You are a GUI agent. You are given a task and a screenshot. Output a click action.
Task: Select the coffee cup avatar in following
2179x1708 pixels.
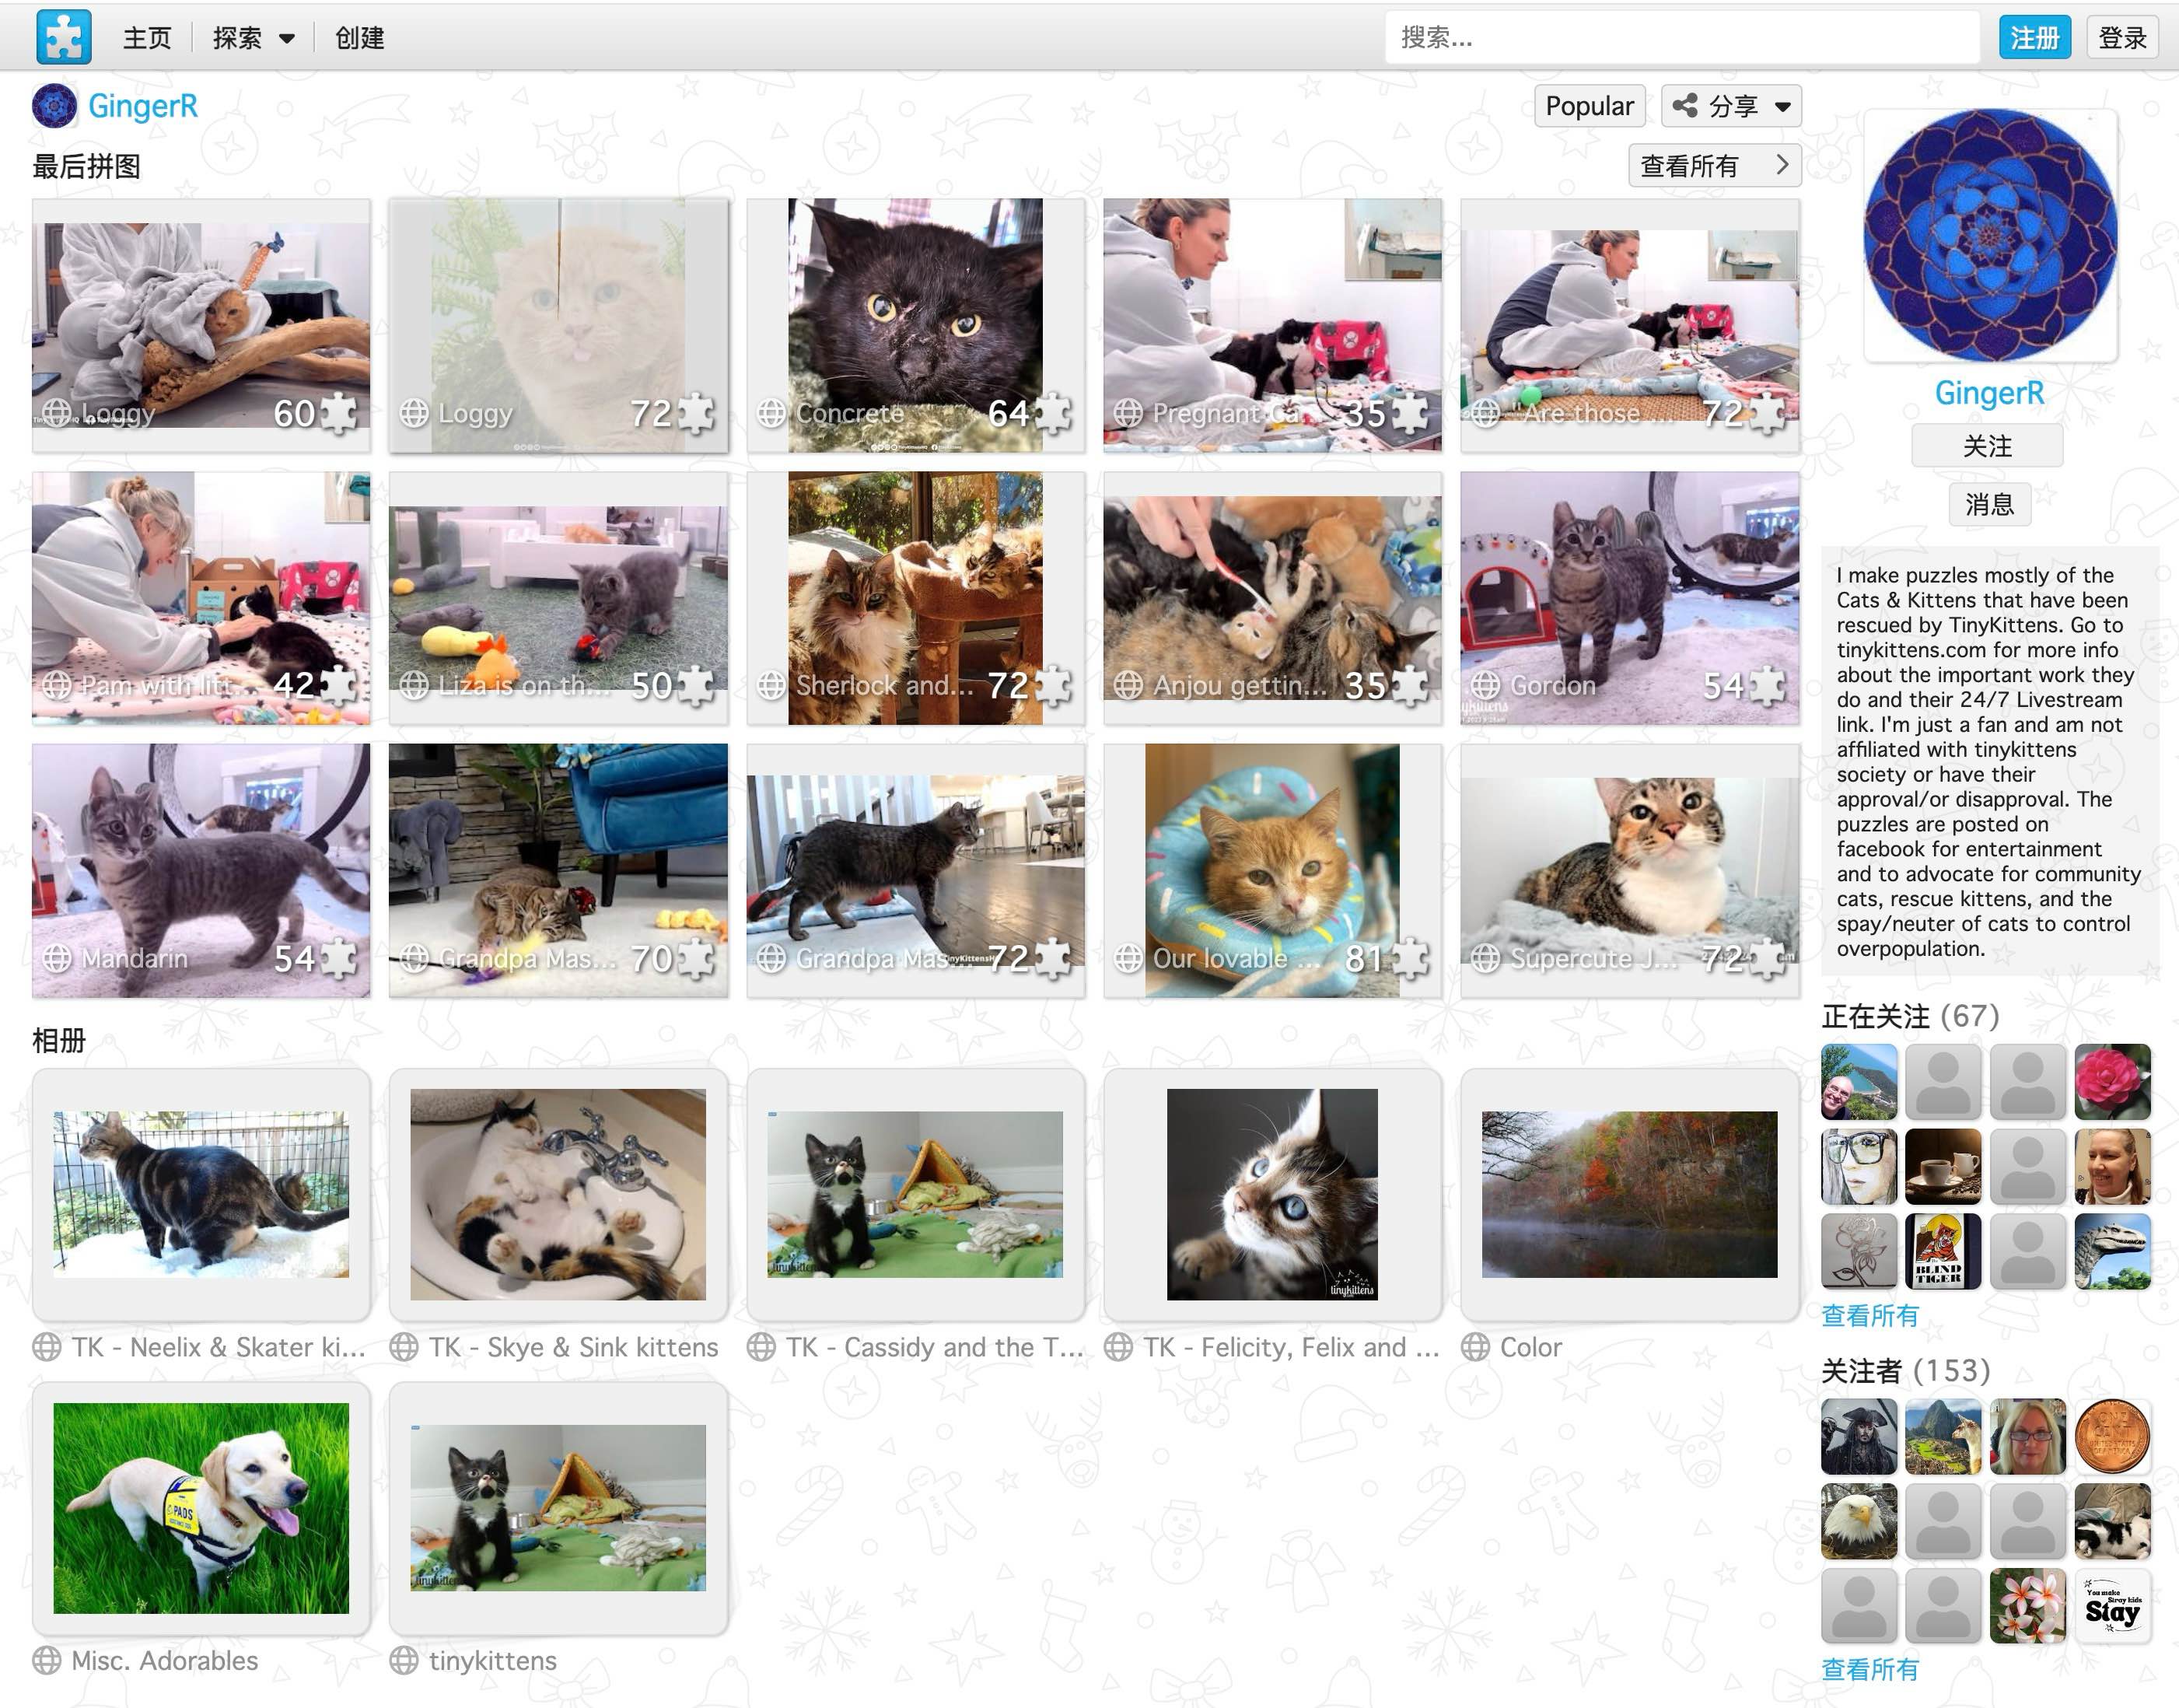[1943, 1166]
